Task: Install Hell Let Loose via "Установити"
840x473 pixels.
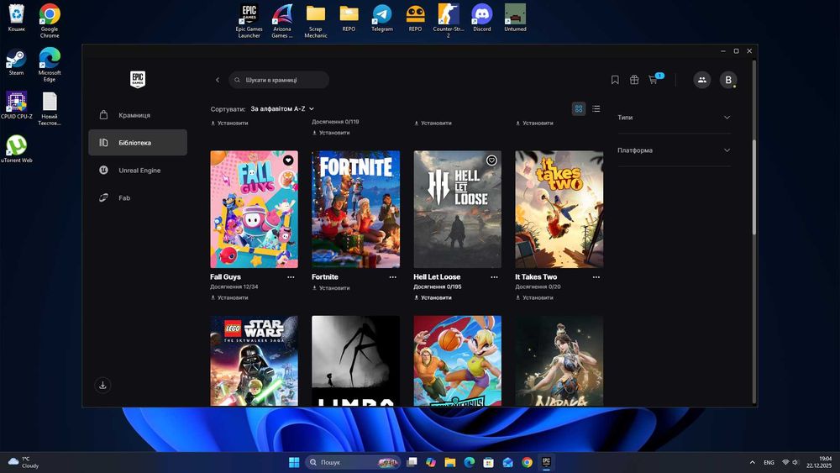Action: (433, 297)
